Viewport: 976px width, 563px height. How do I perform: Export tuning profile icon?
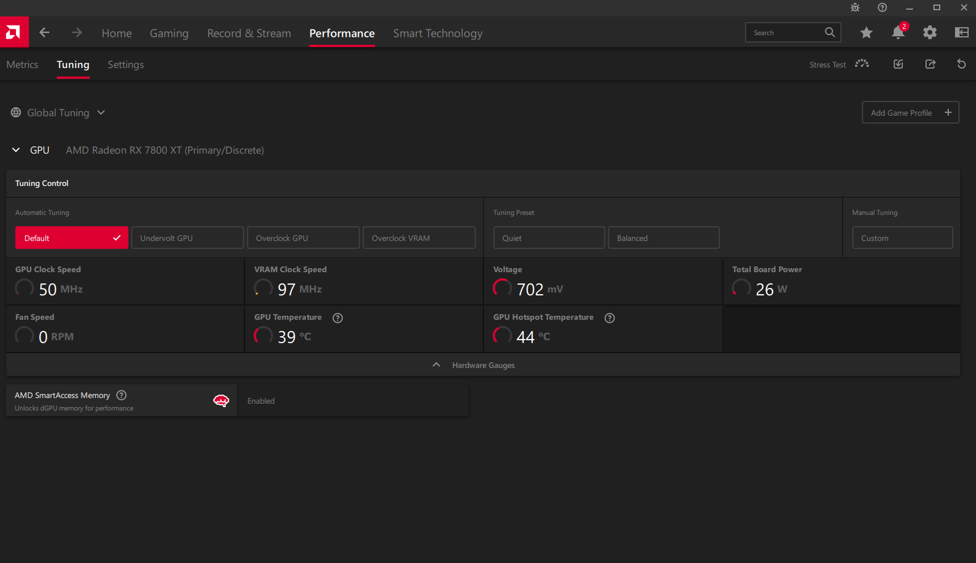(931, 64)
